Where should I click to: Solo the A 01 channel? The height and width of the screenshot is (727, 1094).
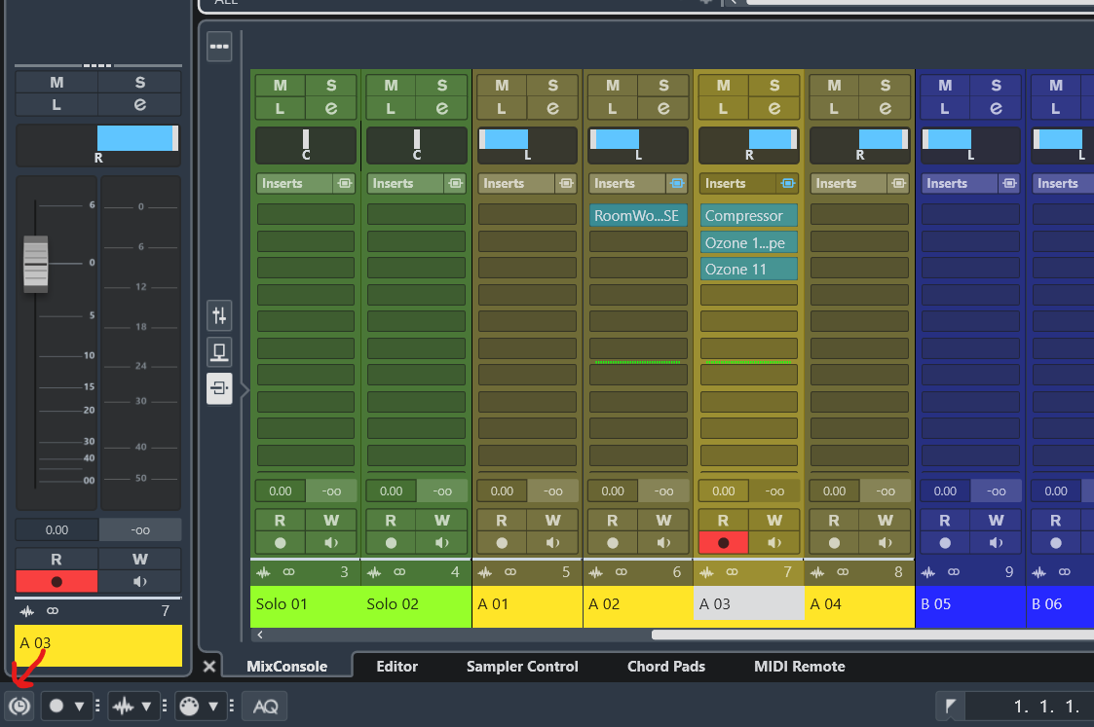click(552, 86)
